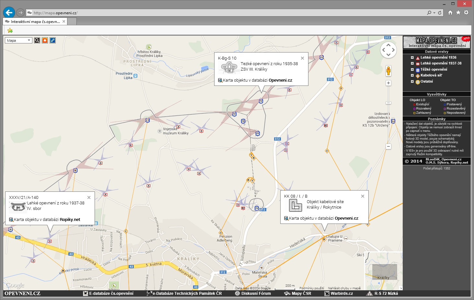The image size is (474, 300).
Task: Click the circular map pan control
Action: pos(388,50)
